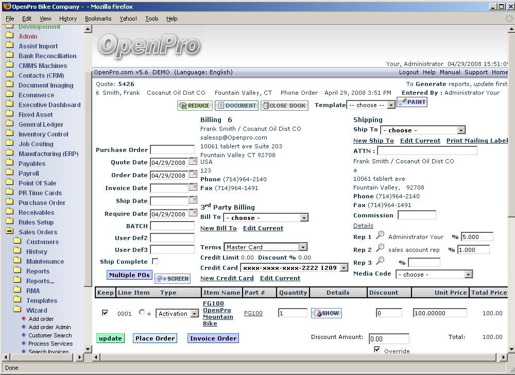515x375 pixels.
Task: Open the History menu in Firefox
Action: pos(68,19)
